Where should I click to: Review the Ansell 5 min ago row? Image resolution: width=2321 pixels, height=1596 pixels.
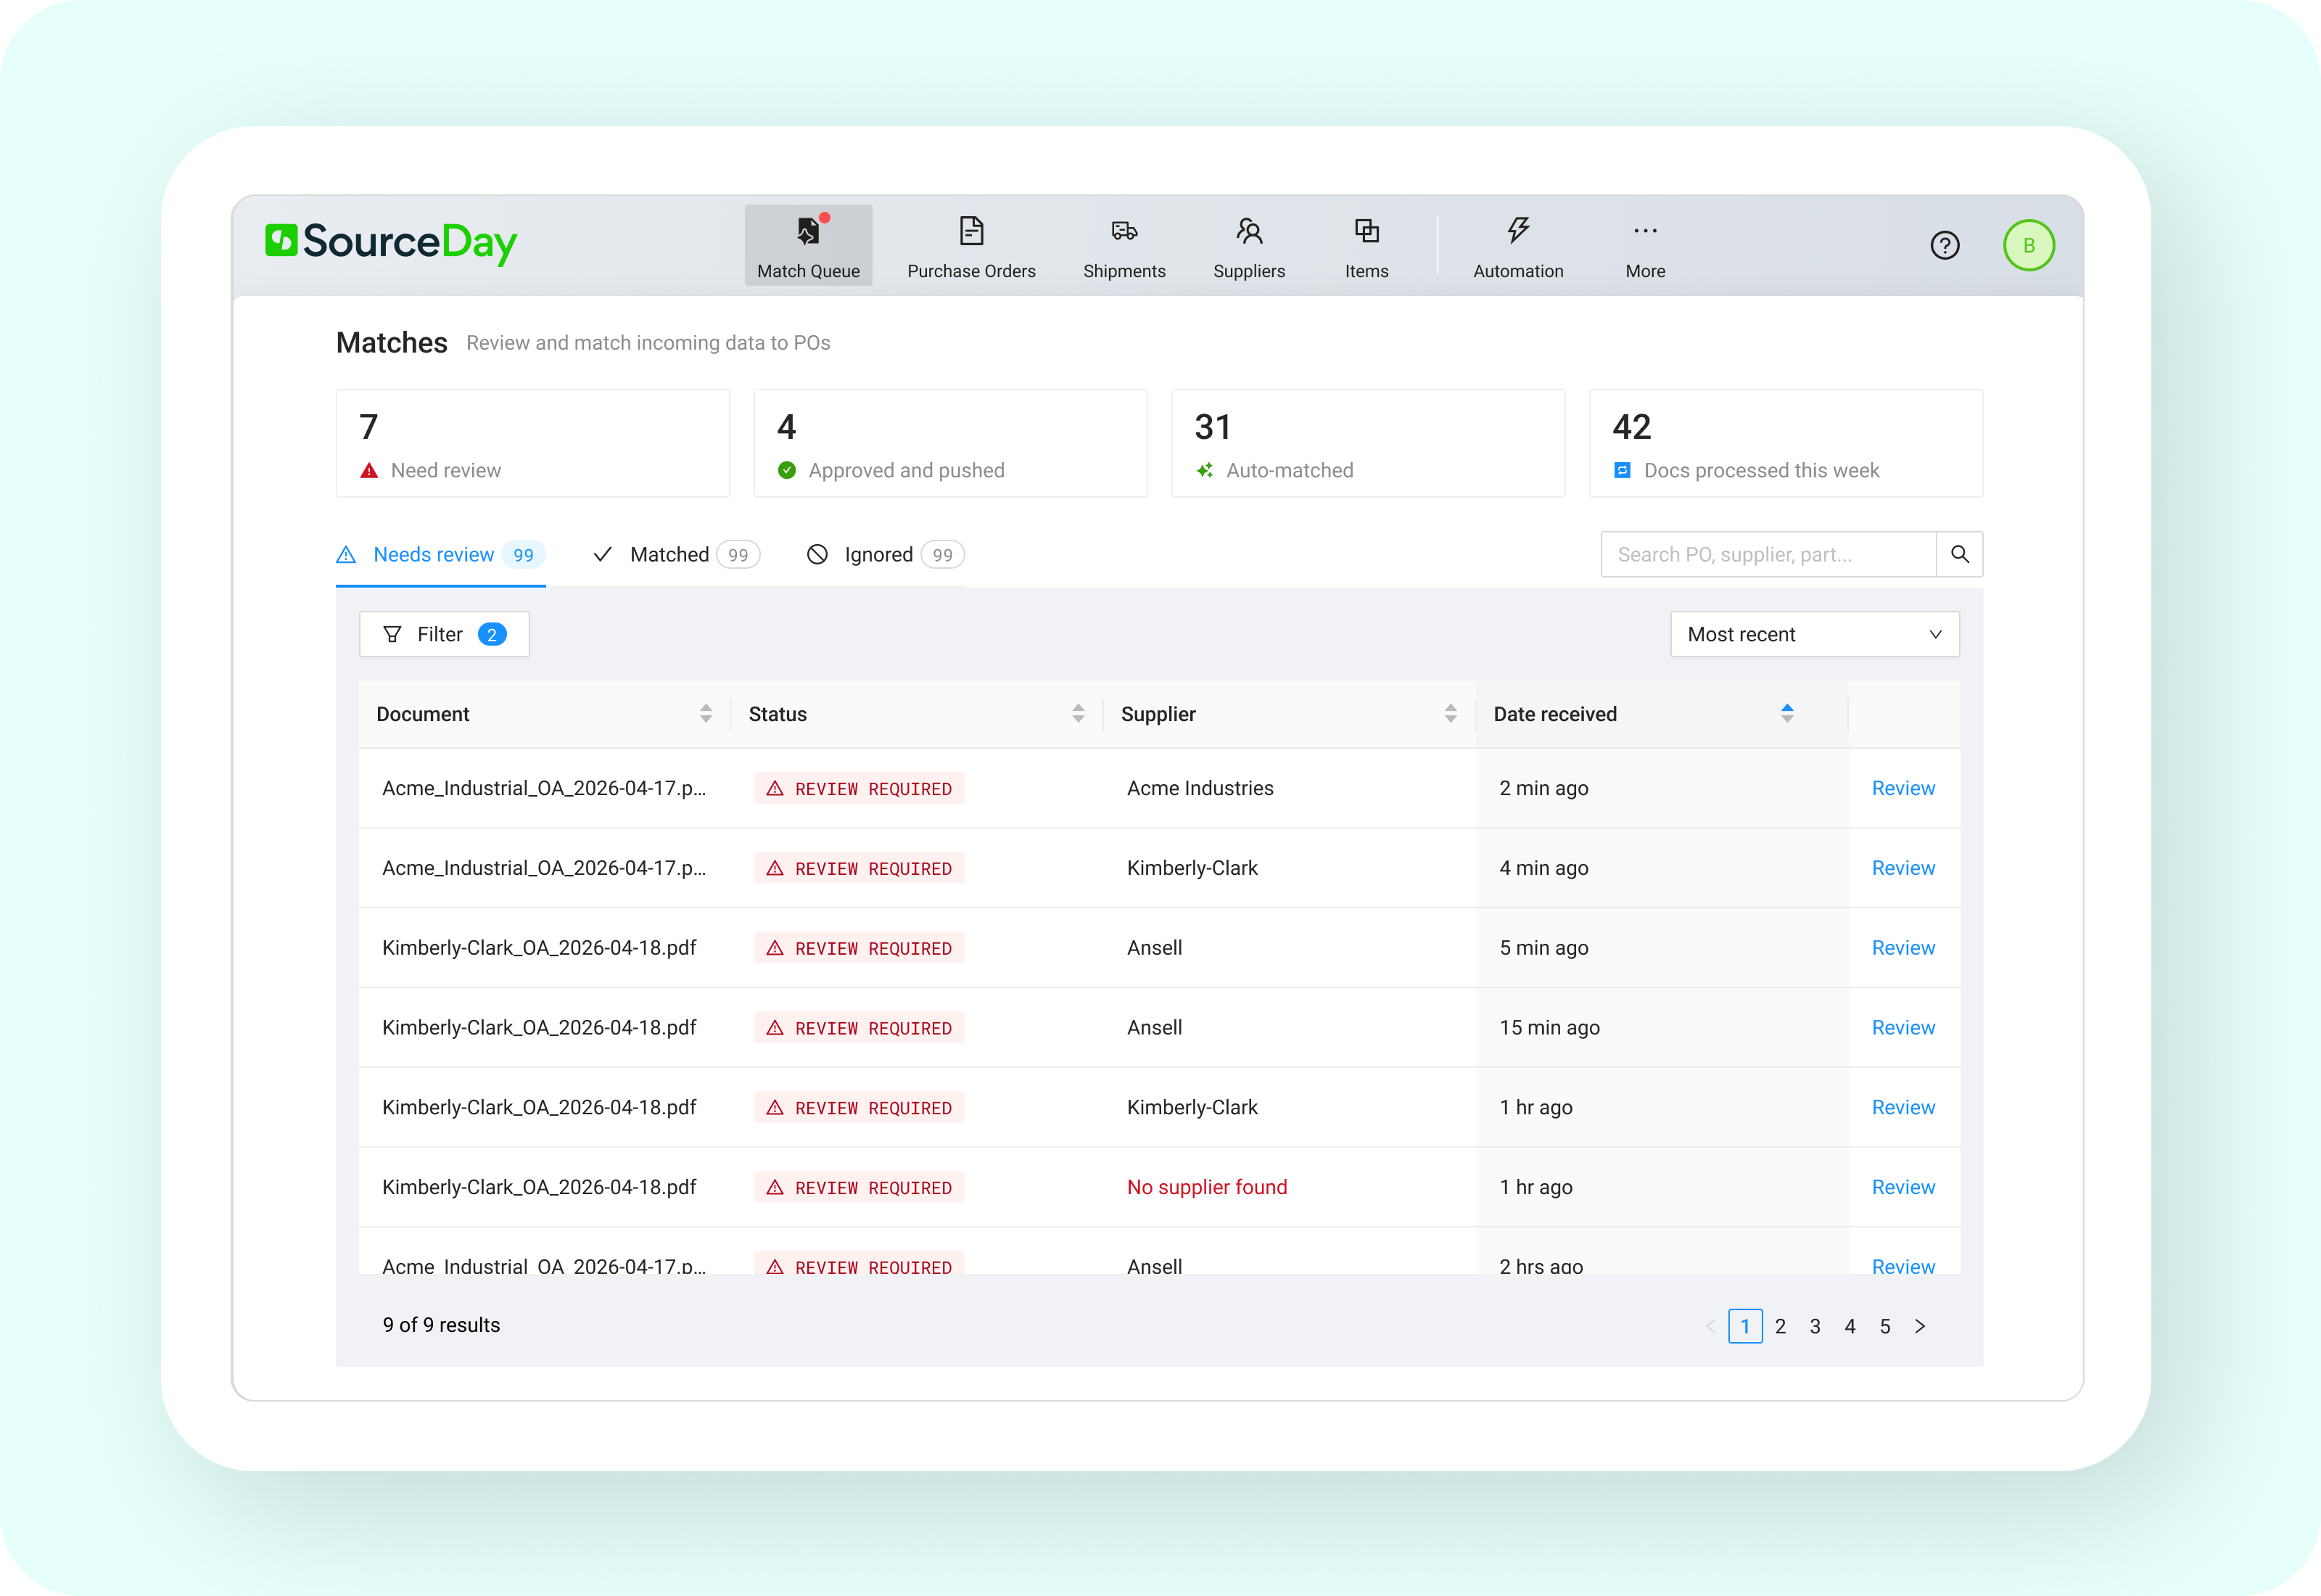(x=1902, y=948)
